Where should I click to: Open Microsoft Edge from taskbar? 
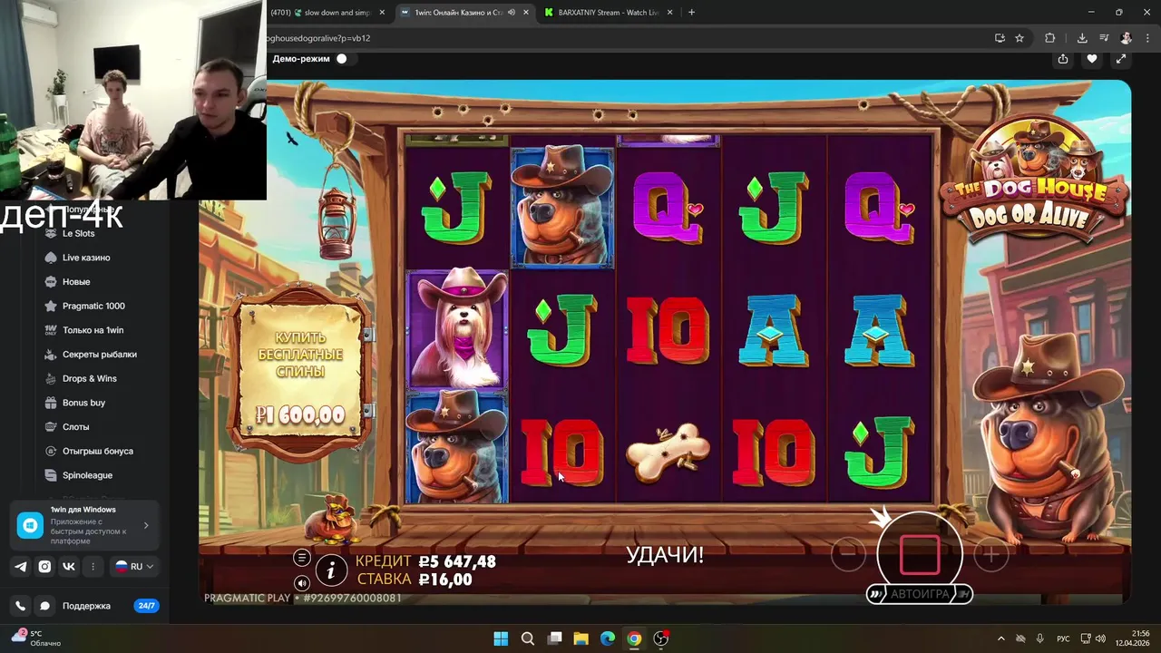click(x=608, y=638)
